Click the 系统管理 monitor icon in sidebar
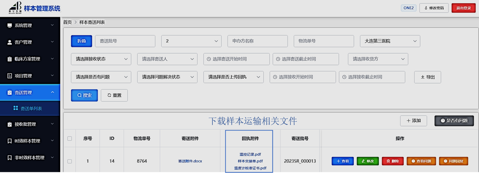This screenshot has height=173, width=479. point(10,25)
